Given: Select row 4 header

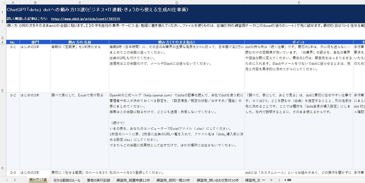Looking at the screenshot, I should click(x=3, y=42).
